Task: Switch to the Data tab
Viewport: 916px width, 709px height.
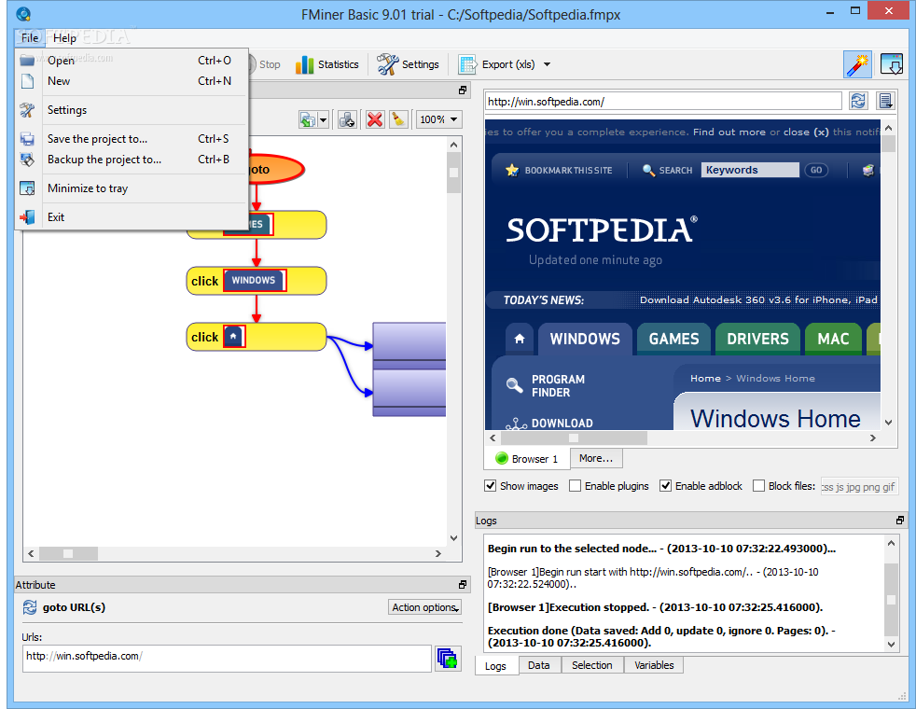Action: 538,665
